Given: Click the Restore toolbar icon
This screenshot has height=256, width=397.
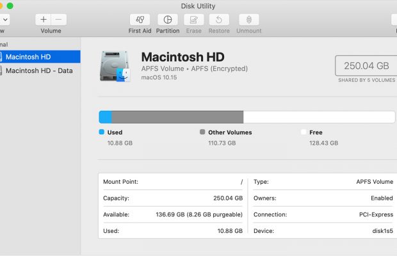Looking at the screenshot, I should 219,20.
